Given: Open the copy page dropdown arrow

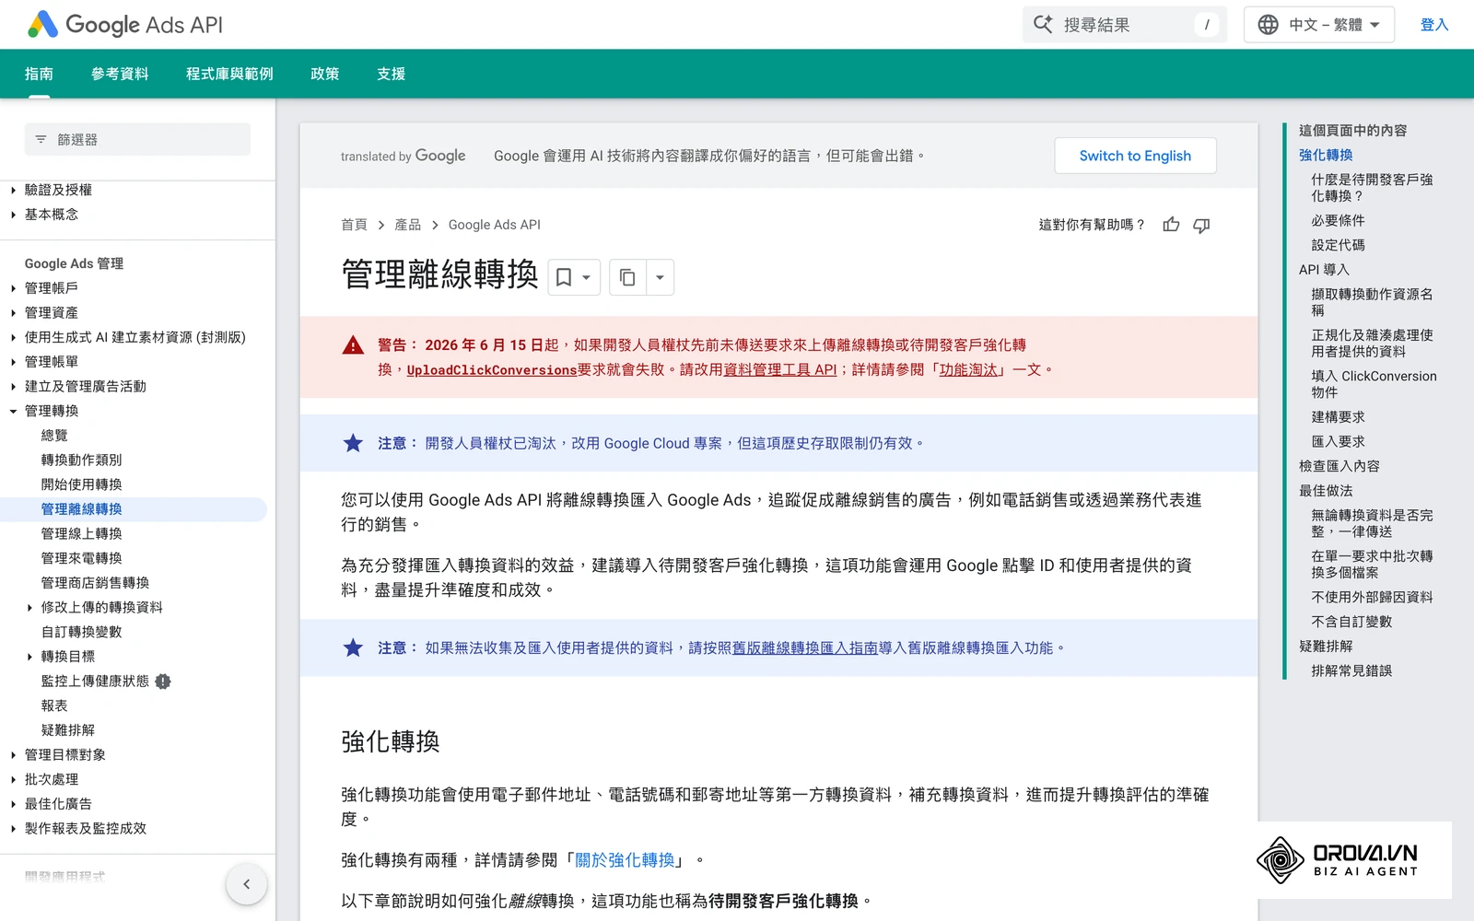Looking at the screenshot, I should [x=660, y=277].
